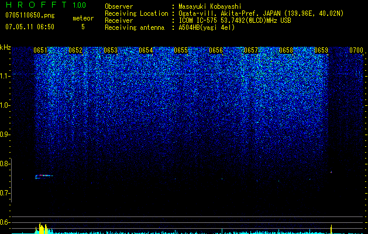Click the 0653 time marker
The image size is (368, 234).
pos(111,50)
